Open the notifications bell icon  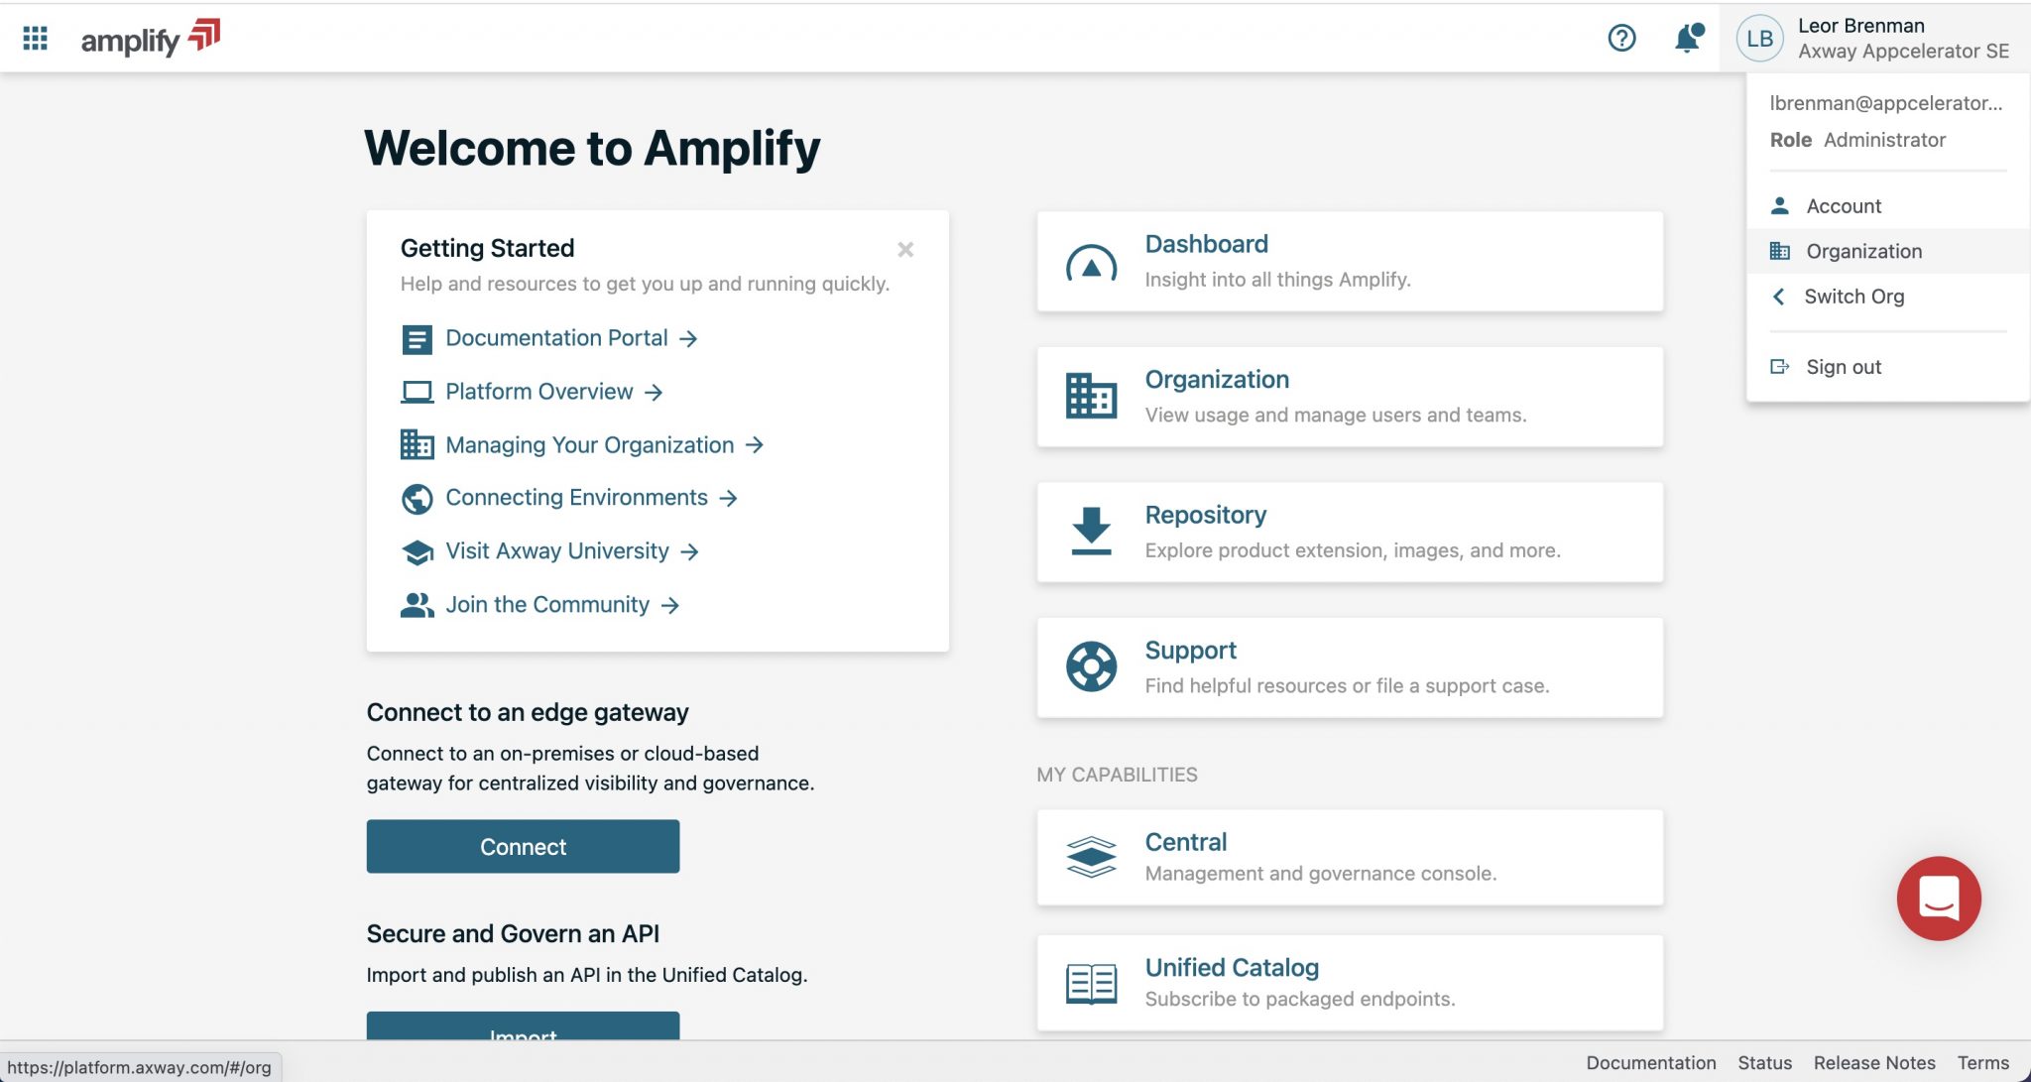tap(1685, 38)
